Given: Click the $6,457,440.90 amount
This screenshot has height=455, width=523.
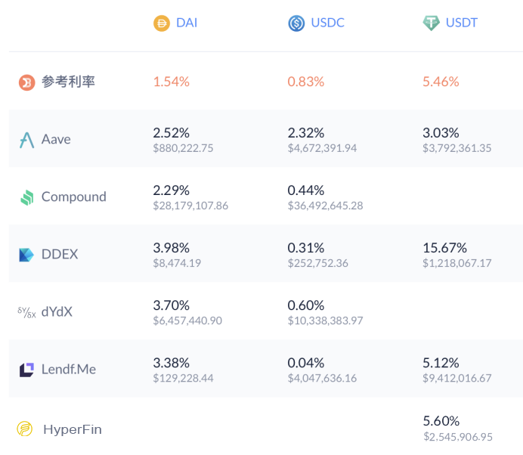Looking at the screenshot, I should click(187, 320).
